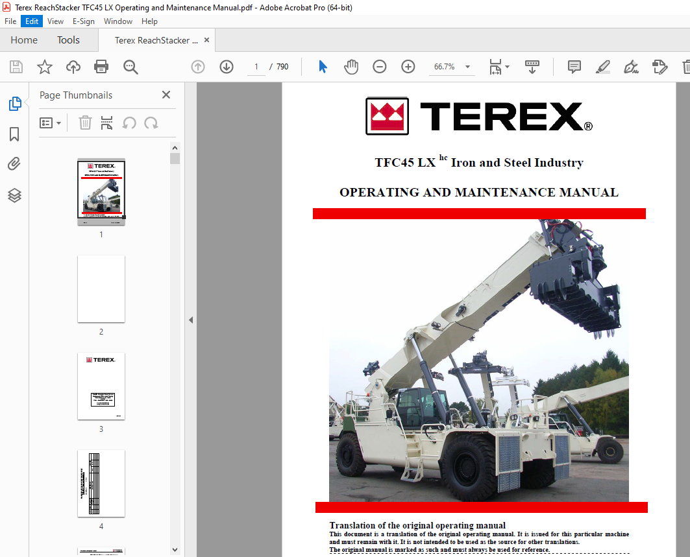Click the Save file icon
690x557 pixels.
pyautogui.click(x=16, y=67)
